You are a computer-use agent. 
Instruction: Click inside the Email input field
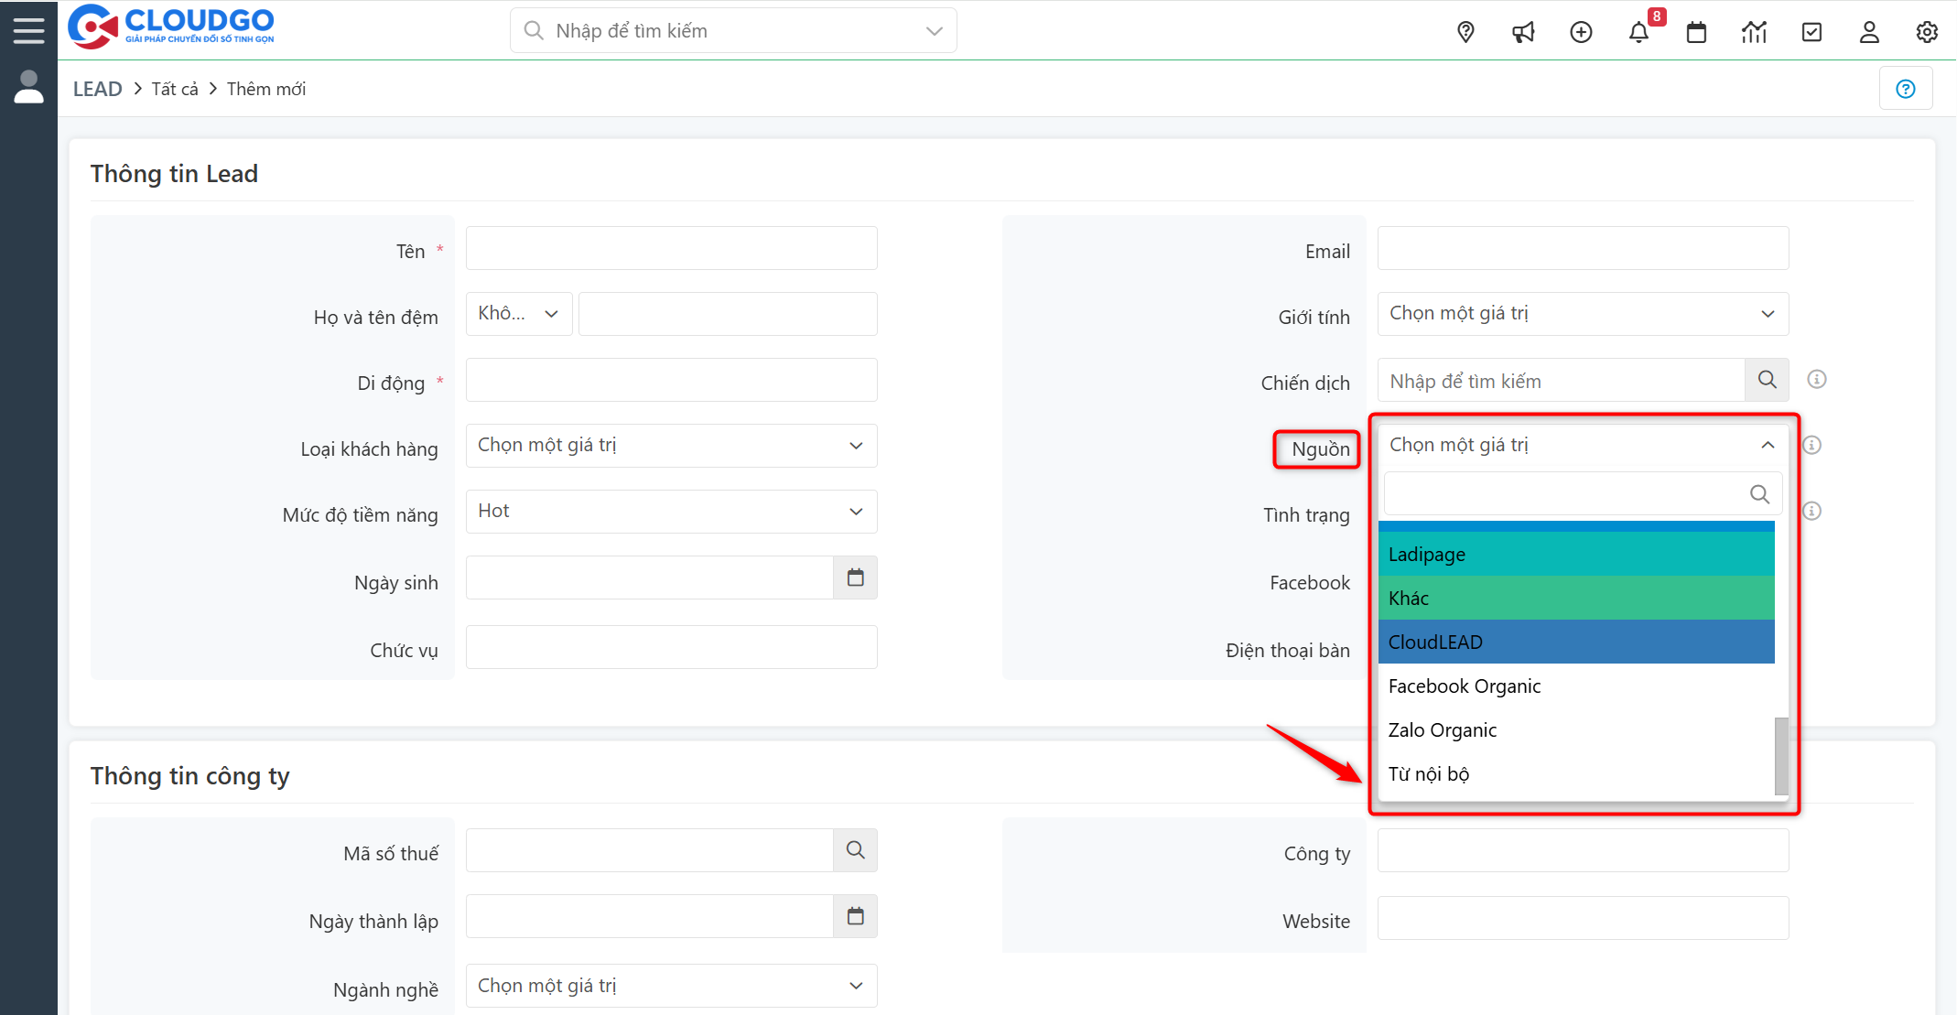pos(1583,248)
